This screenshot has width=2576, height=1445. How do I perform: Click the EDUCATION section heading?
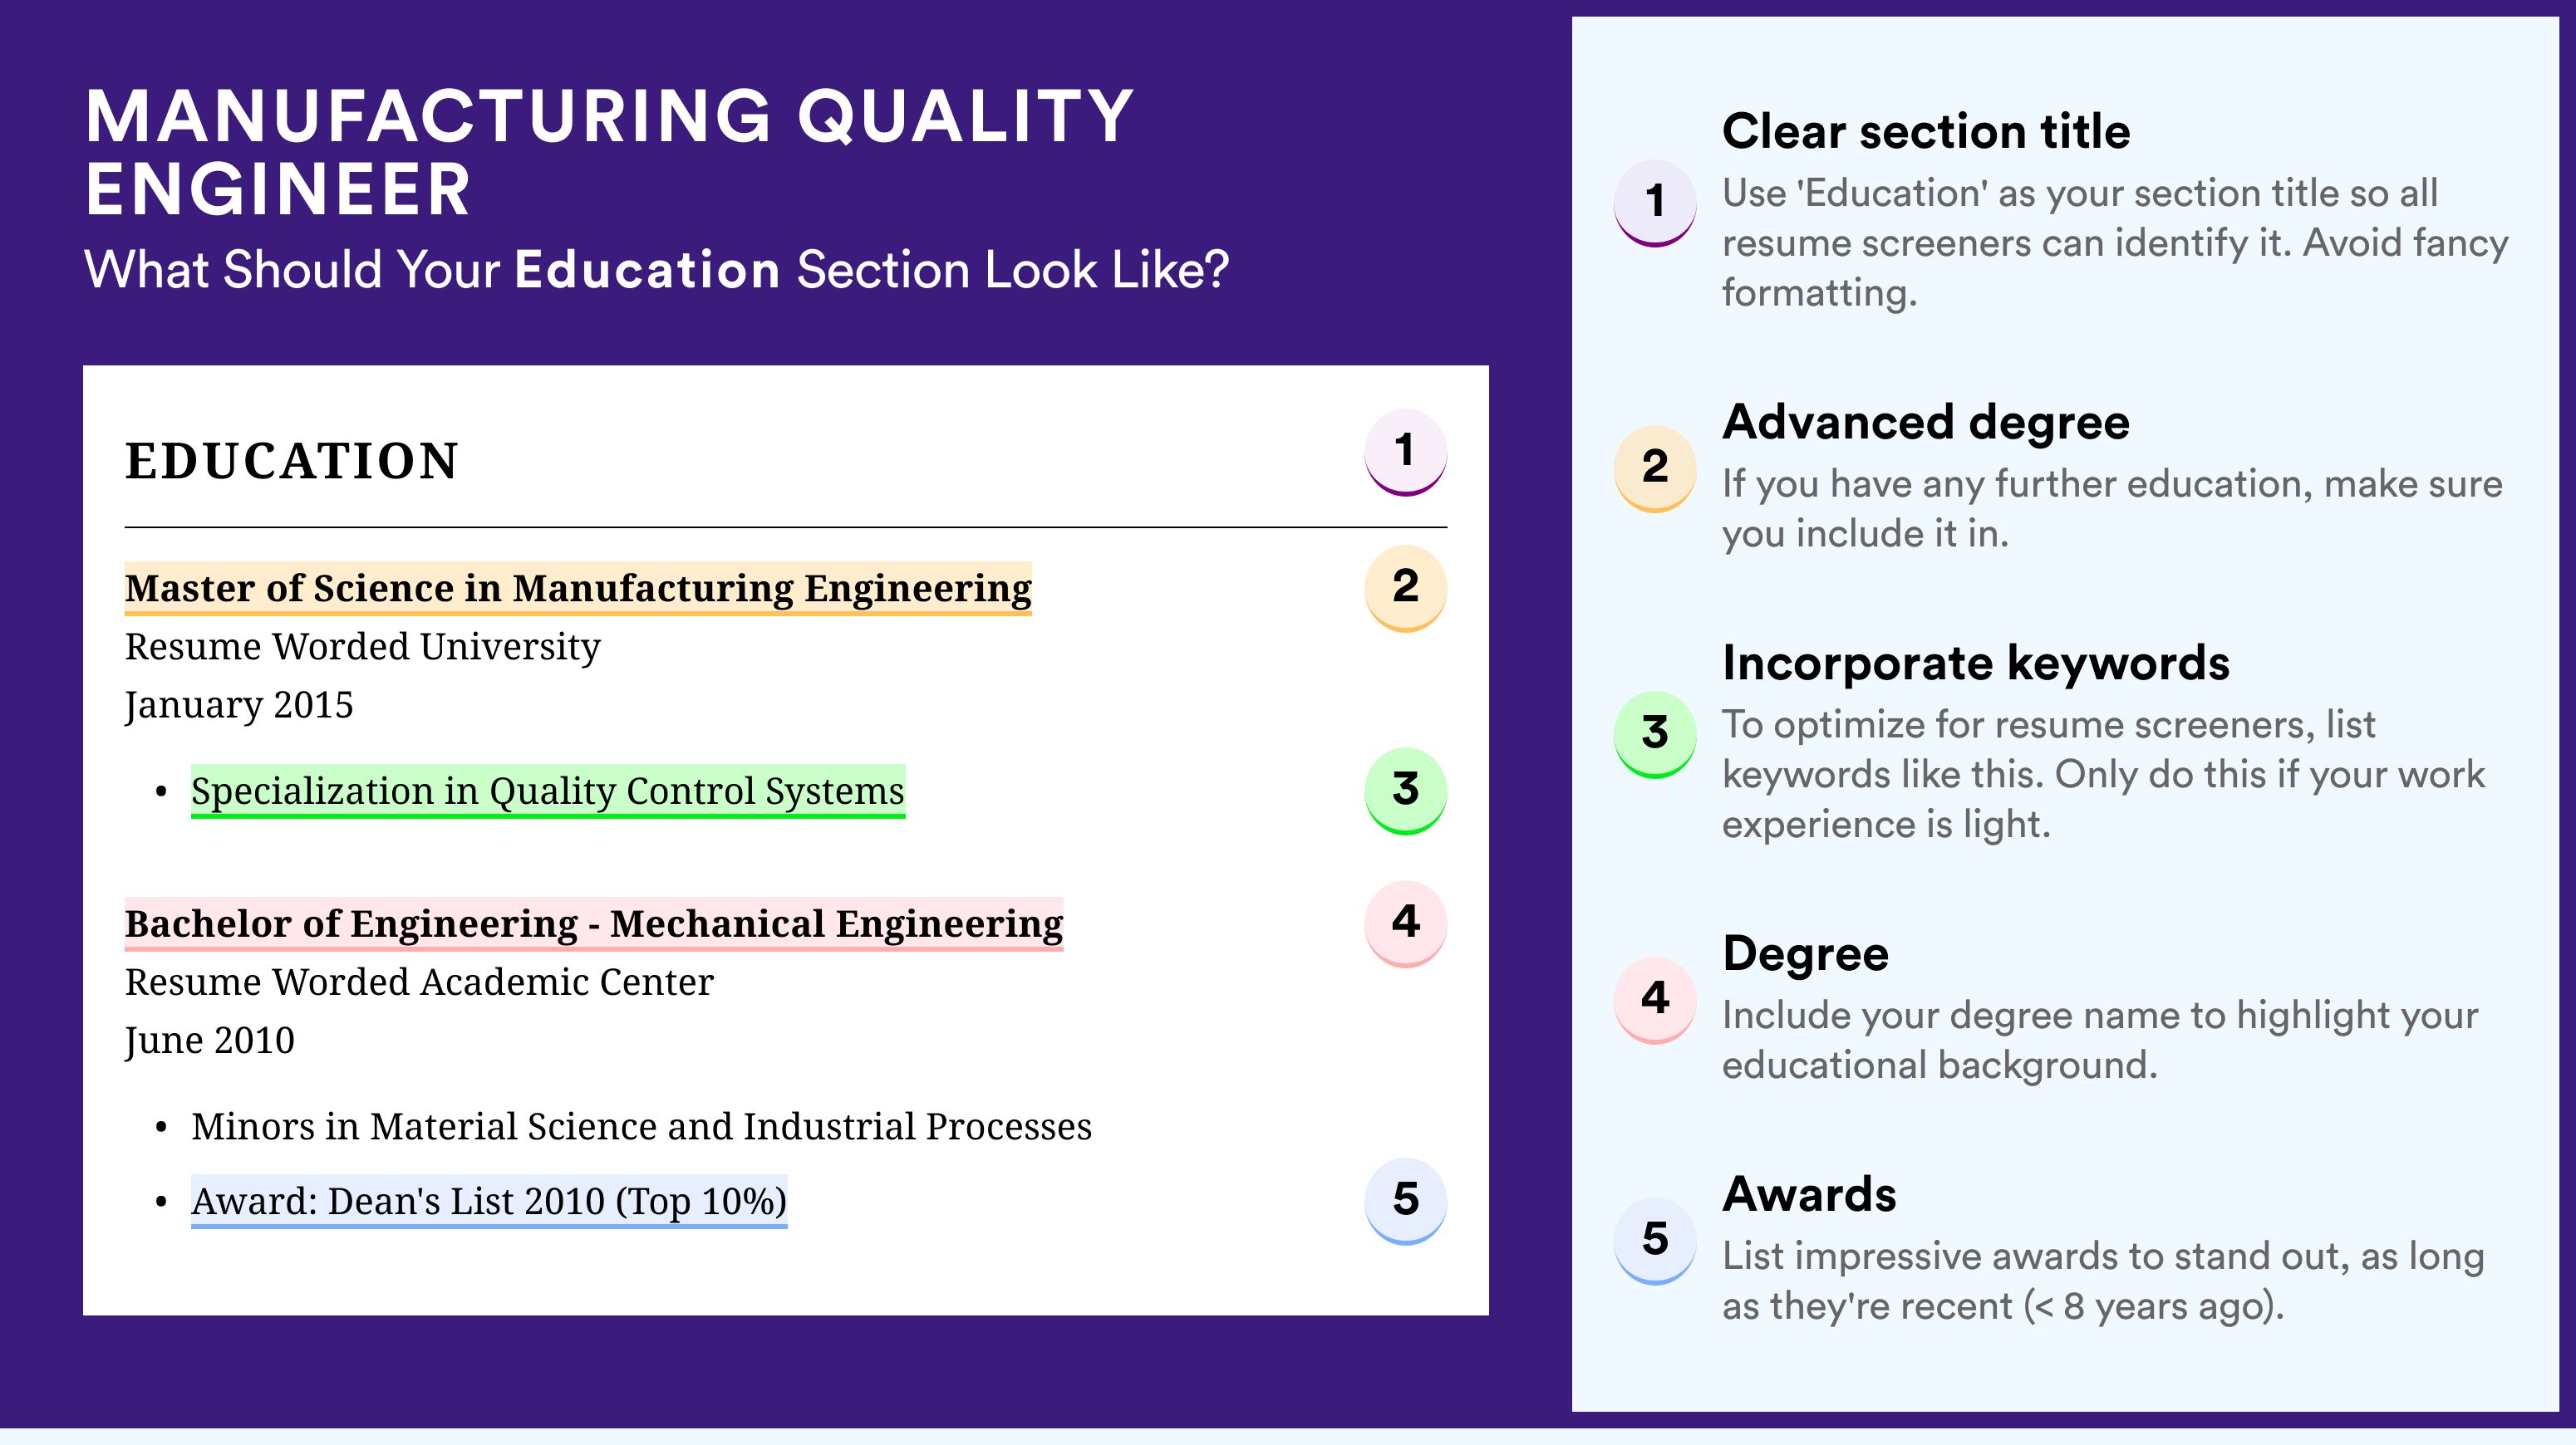(x=292, y=462)
